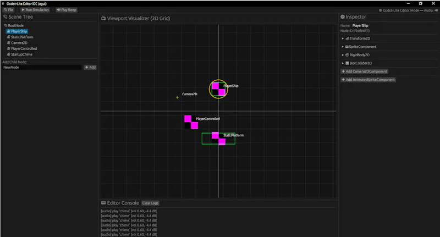Minimize the Godot-Lite Editor window
The image size is (440, 237).
408,3
